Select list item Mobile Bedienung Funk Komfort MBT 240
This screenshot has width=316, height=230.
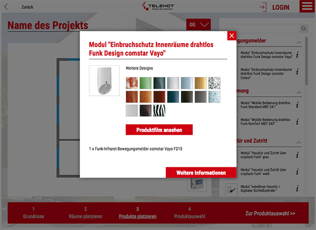coord(265,122)
